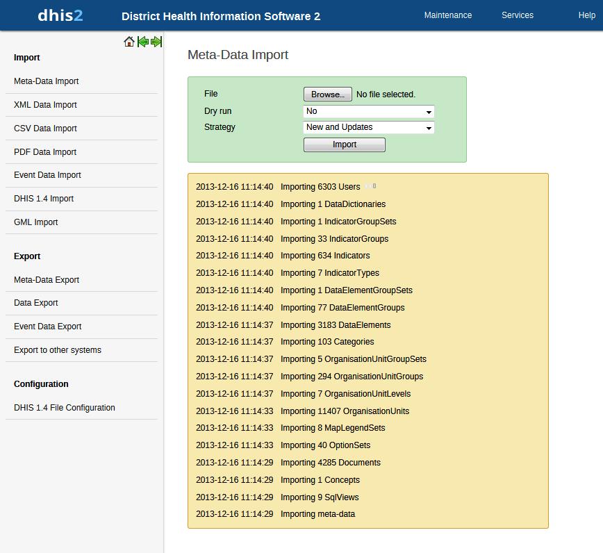Click the home icon above the sidebar

coord(129,42)
